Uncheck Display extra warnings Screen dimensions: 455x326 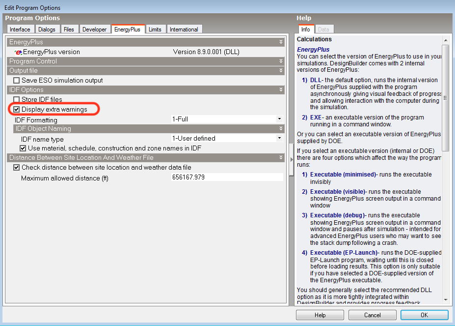coord(17,109)
